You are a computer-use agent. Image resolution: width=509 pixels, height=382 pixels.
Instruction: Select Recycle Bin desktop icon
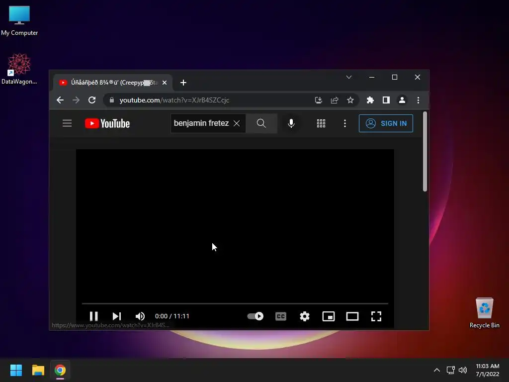[484, 313]
